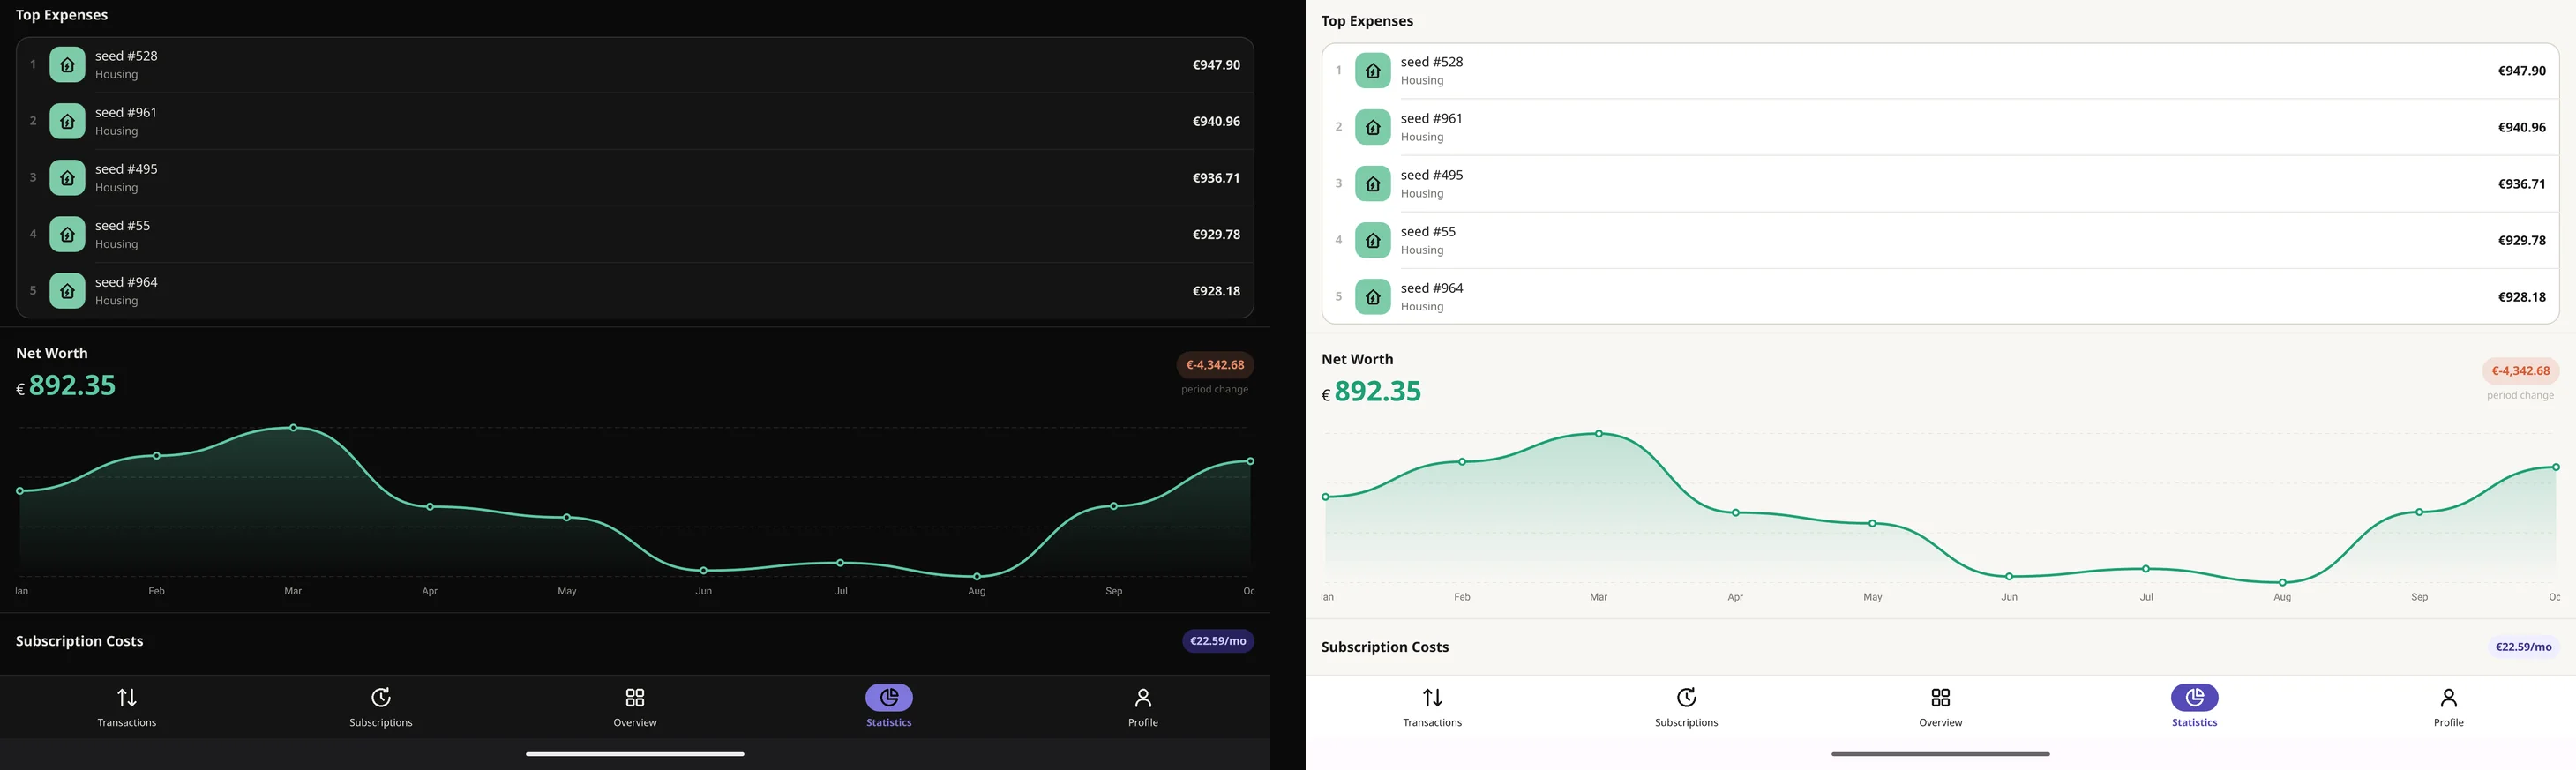Viewport: 2576px width, 770px height.
Task: Open Profile tab in the dark panel
Action: [x=1143, y=707]
